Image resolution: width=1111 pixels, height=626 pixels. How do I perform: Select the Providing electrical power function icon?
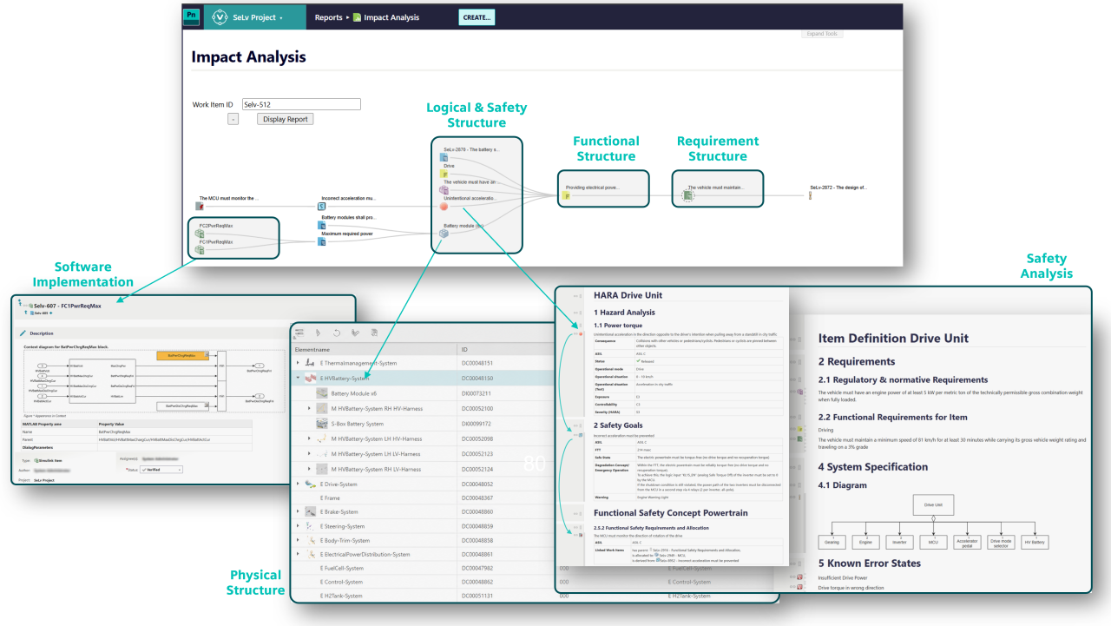click(567, 196)
